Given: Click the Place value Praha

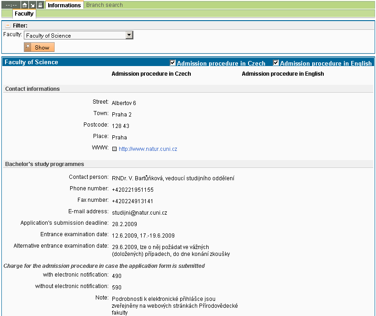Looking at the screenshot, I should tap(119, 138).
